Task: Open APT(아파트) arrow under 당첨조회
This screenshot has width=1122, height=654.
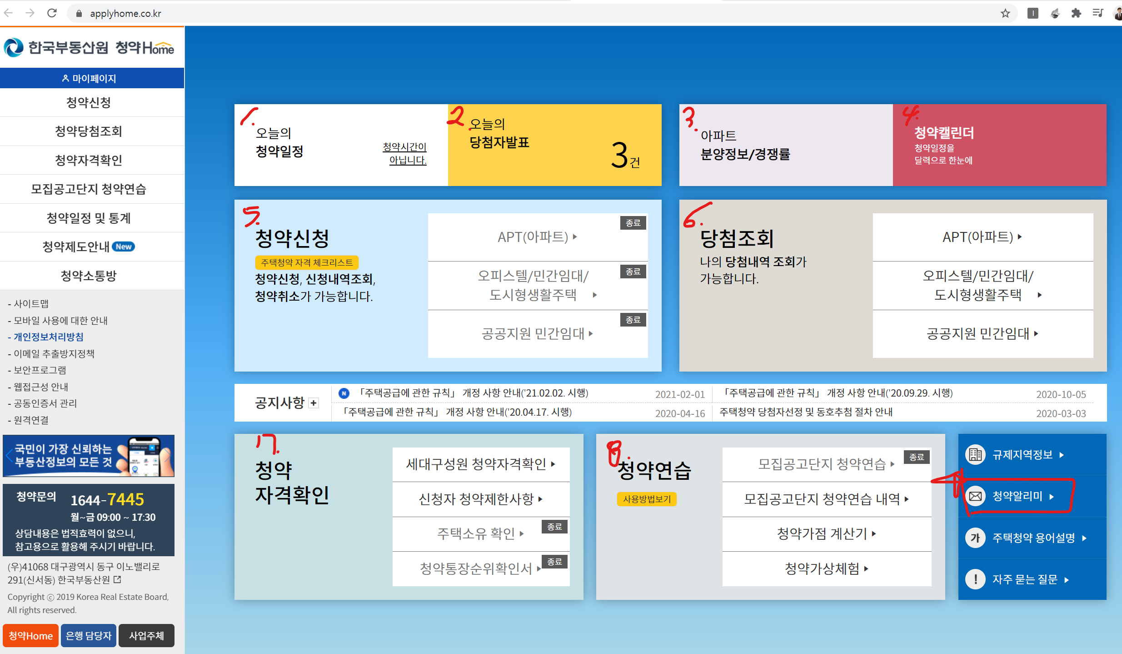Action: click(x=1019, y=236)
